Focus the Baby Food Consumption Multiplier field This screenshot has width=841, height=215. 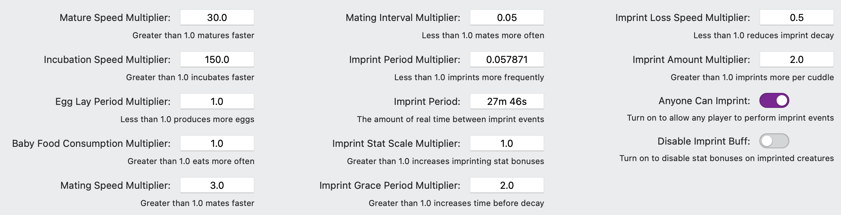click(x=217, y=143)
